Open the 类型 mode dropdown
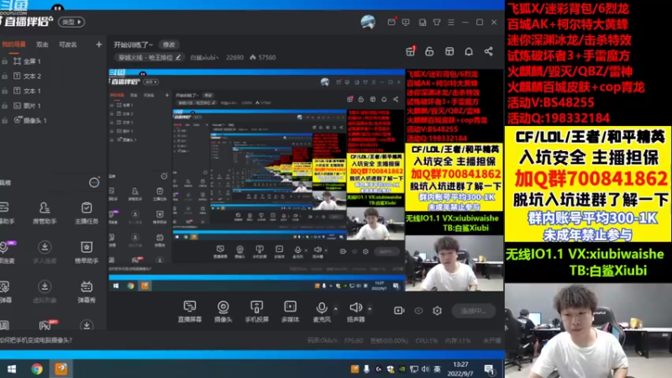Viewport: 672px width, 378px height. coord(71,22)
